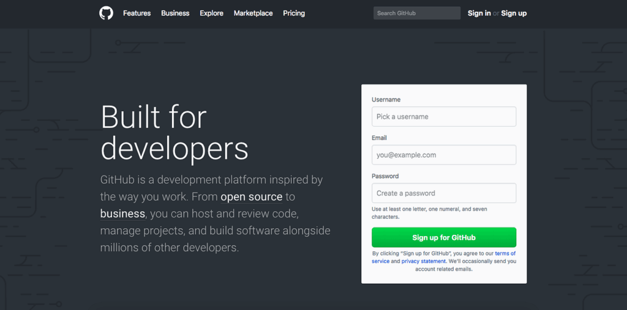Viewport: 627px width, 310px height.
Task: Go to the Explore page
Action: [211, 13]
